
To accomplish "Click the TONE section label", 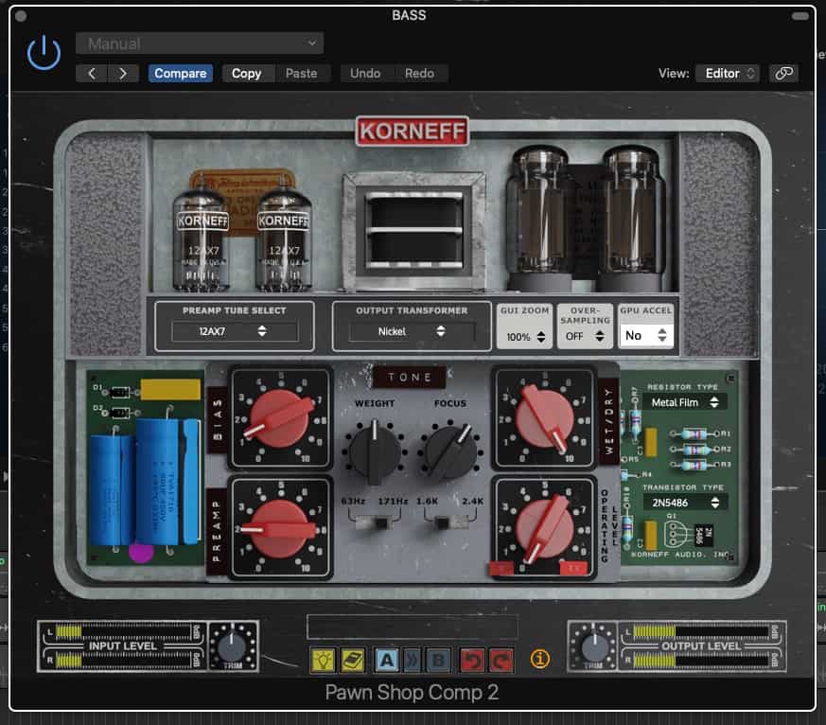I will 410,378.
